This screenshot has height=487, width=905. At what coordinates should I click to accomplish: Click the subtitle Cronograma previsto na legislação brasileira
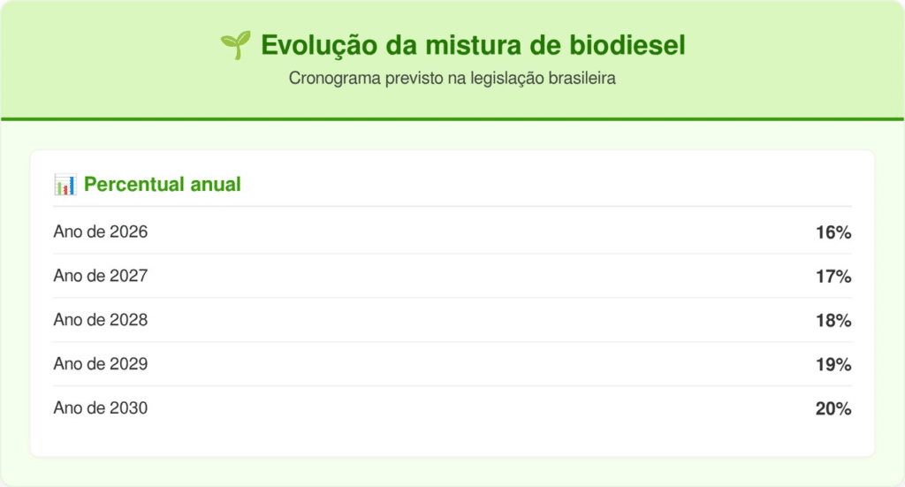coord(452,78)
